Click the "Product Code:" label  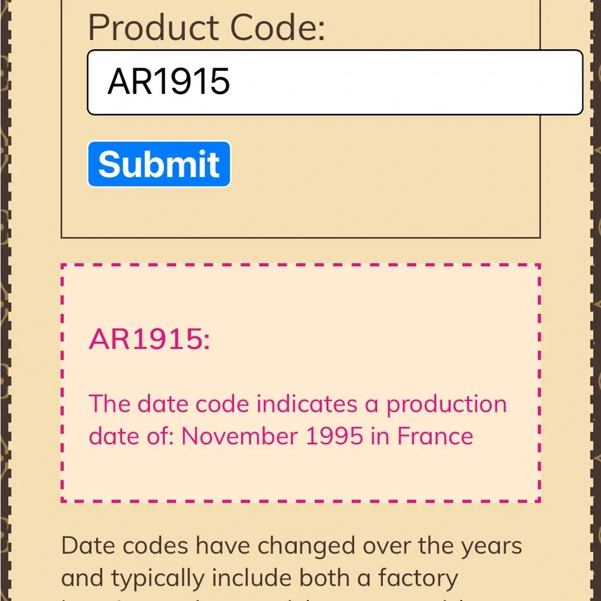pos(206,27)
